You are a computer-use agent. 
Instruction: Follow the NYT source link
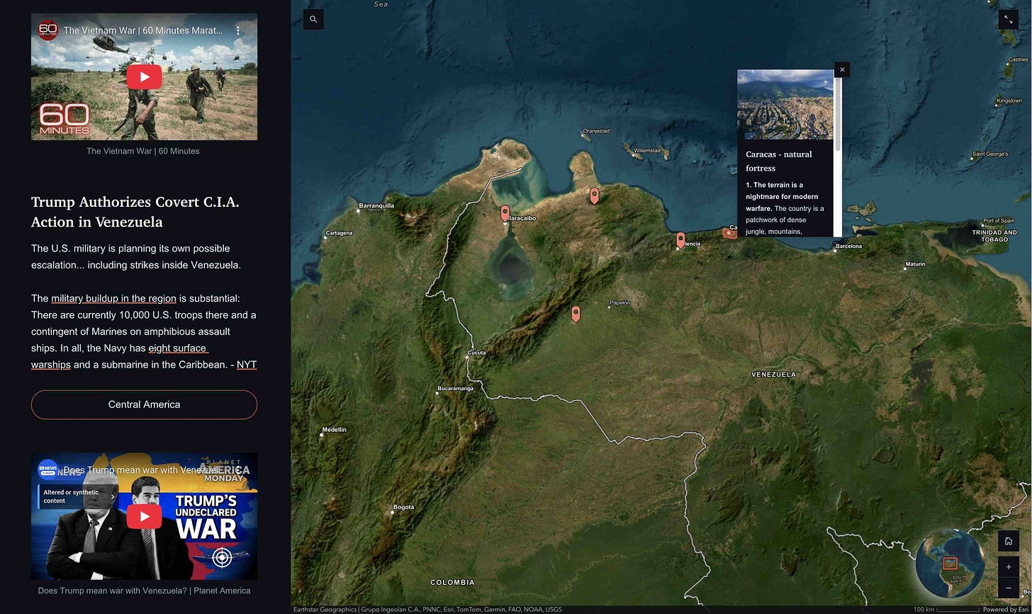tap(247, 365)
